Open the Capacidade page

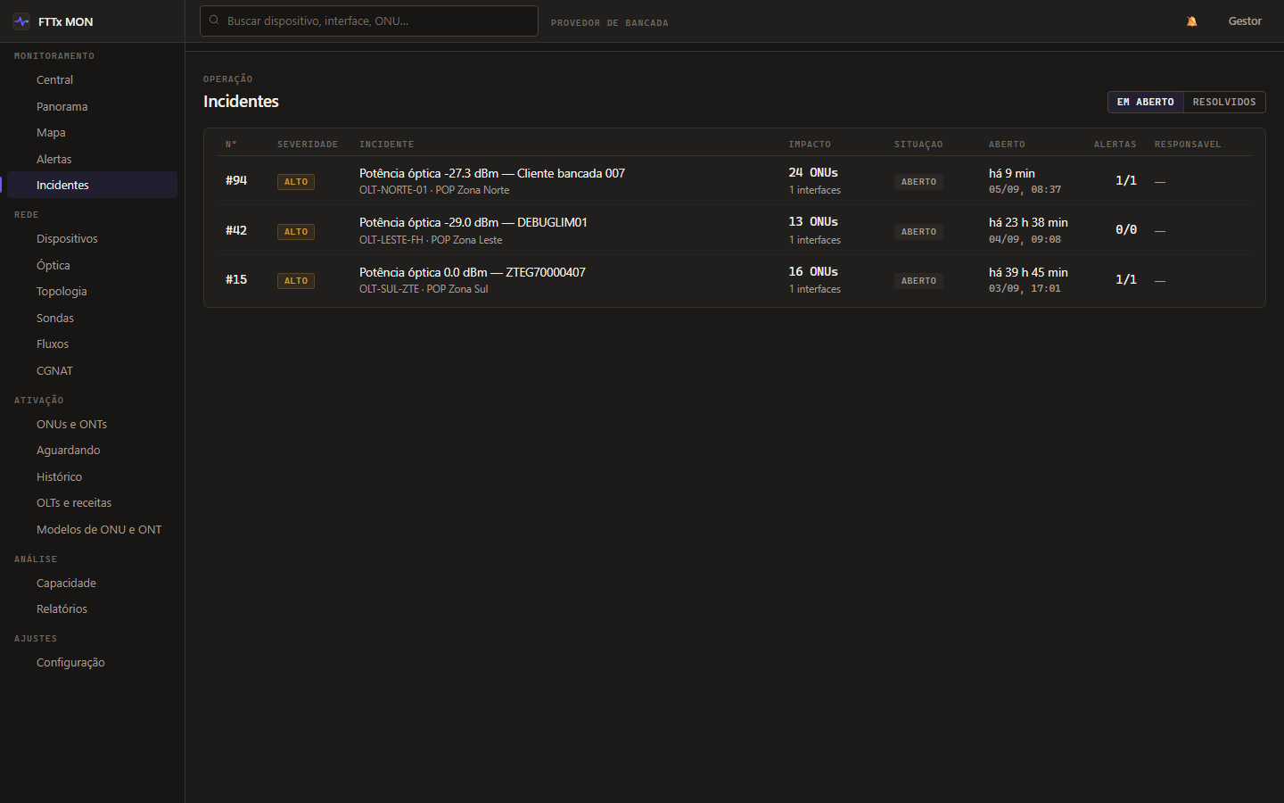click(92, 583)
